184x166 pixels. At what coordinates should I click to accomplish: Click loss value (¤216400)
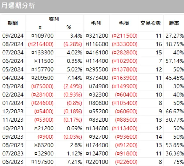pyautogui.click(x=41, y=44)
